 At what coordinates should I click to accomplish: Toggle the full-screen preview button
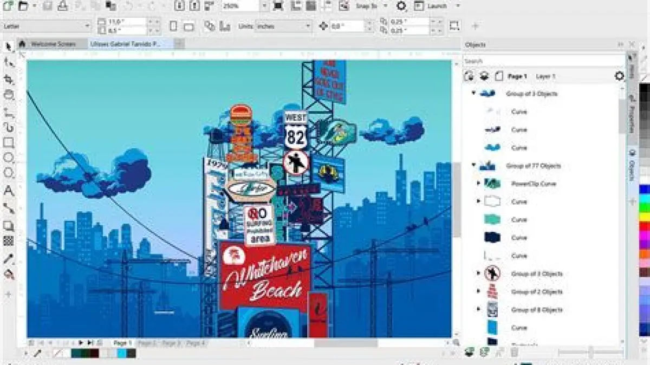pos(278,6)
